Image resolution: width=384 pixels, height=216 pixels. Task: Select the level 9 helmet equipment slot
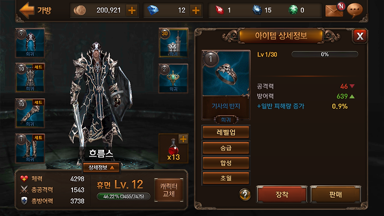[30, 43]
